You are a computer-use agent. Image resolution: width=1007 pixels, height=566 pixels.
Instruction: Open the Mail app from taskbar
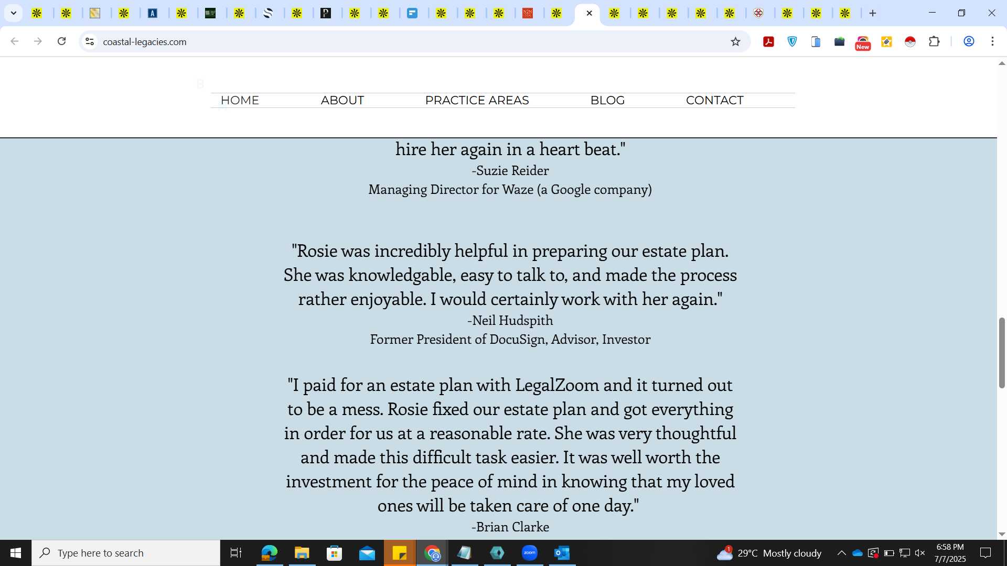coord(367,553)
